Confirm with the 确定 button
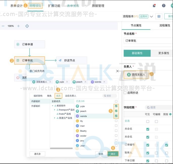 (x=113, y=154)
